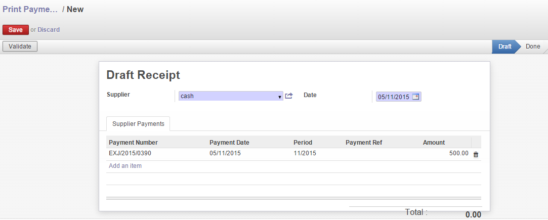Sort by the Payment Date column header
Viewport: 548px width, 220px height.
click(x=229, y=143)
